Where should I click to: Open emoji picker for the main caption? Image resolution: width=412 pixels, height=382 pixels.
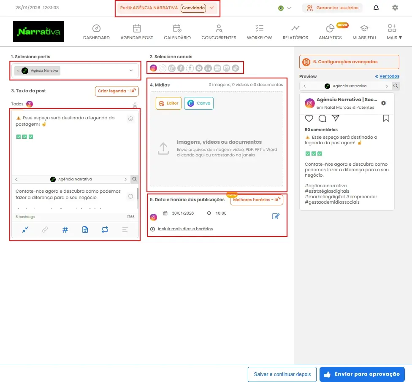pyautogui.click(x=130, y=119)
